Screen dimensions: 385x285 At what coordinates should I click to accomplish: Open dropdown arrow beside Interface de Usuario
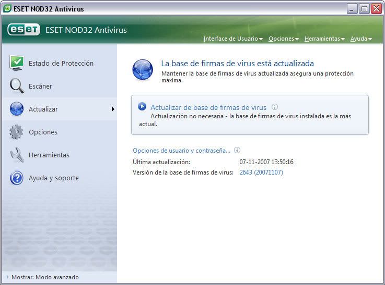pyautogui.click(x=261, y=39)
